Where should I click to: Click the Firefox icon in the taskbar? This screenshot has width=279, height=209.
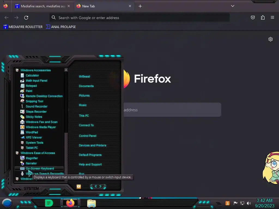point(71,203)
